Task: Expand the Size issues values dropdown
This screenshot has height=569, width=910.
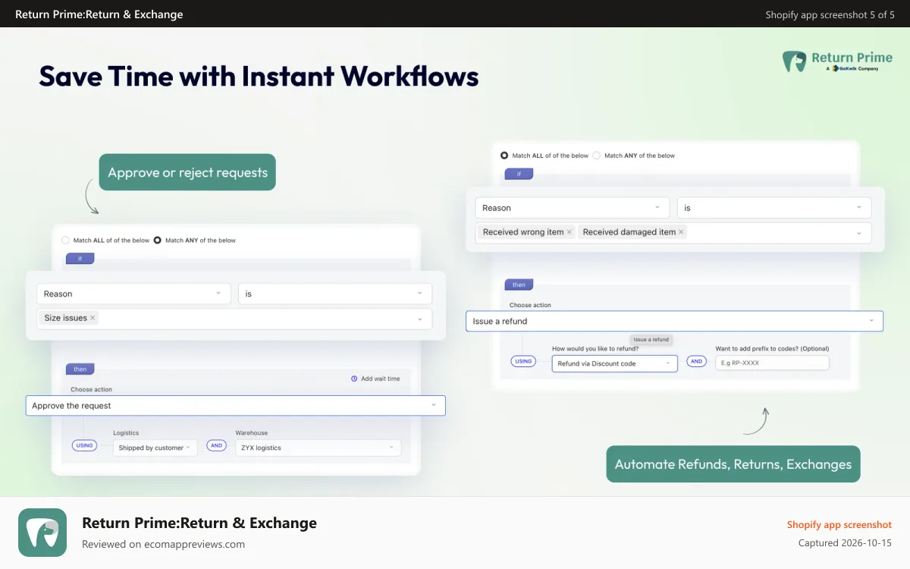Action: pos(420,319)
